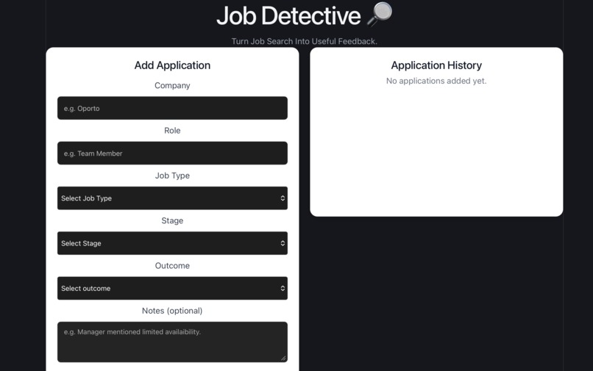The height and width of the screenshot is (371, 593).
Task: Click the Outcome label
Action: (x=172, y=266)
